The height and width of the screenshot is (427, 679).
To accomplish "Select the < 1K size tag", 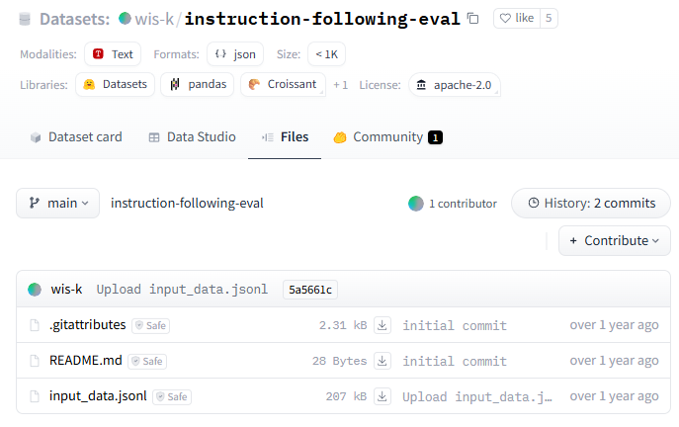I will coord(326,54).
